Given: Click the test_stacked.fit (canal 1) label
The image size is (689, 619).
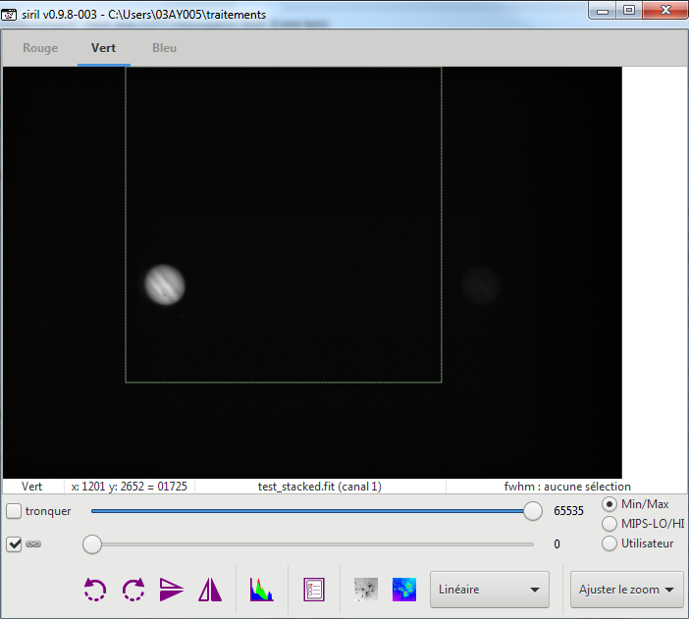Looking at the screenshot, I should coord(319,487).
